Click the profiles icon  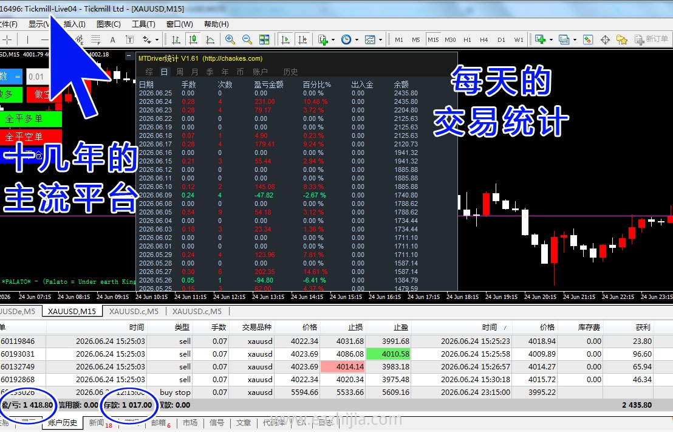point(564,40)
